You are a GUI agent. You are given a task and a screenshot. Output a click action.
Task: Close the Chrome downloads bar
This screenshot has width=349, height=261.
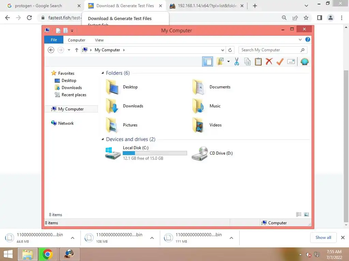(x=343, y=238)
